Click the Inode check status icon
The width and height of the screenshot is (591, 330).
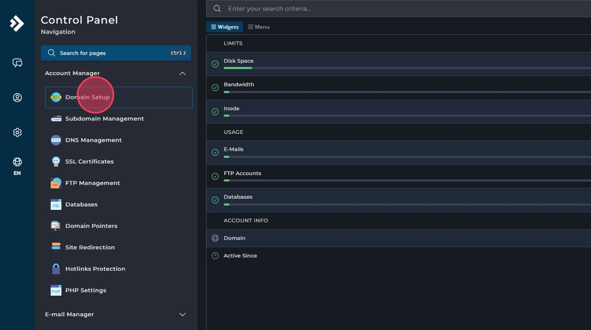(215, 112)
